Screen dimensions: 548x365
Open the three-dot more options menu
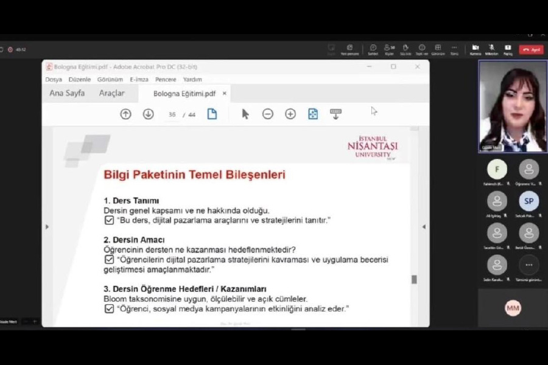pos(454,49)
